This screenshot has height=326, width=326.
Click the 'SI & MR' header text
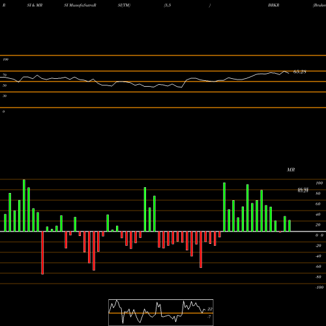[x=35, y=5]
